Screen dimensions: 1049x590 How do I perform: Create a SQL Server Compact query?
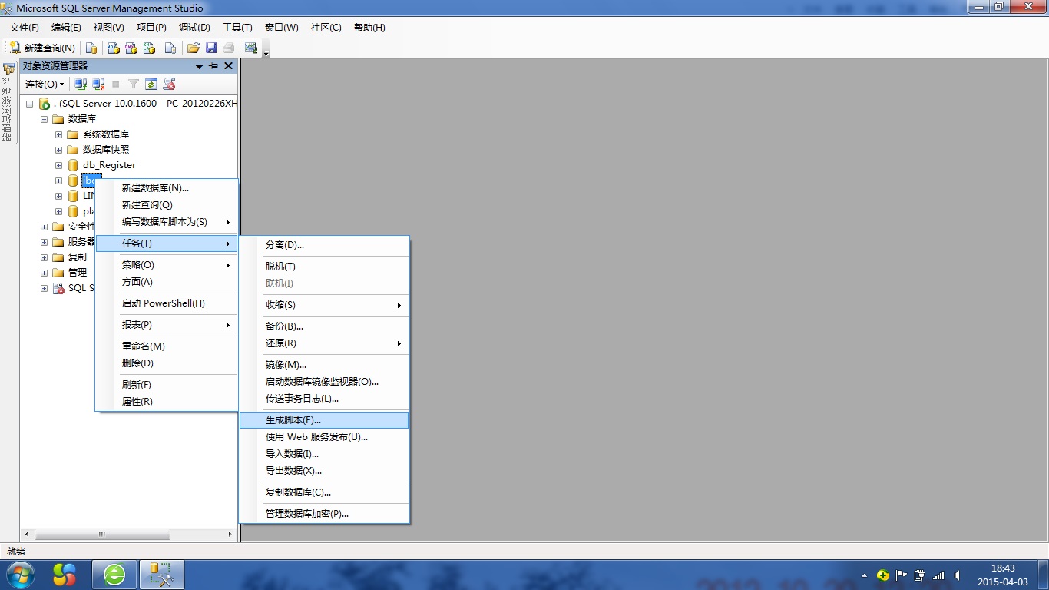(170, 48)
